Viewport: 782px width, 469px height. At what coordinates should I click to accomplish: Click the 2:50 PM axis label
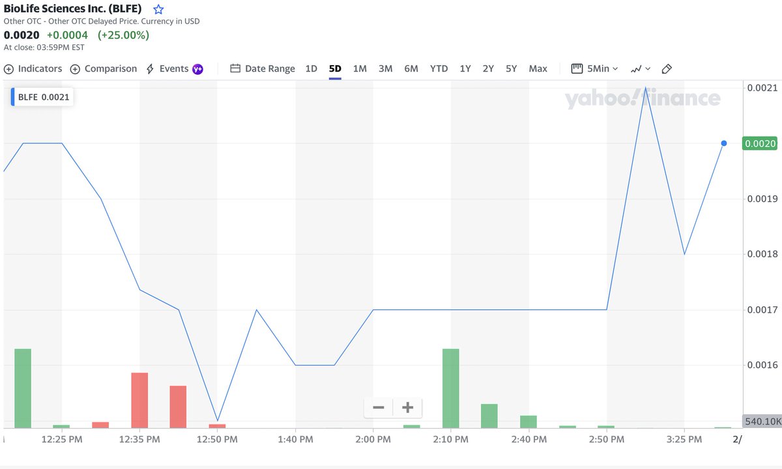(607, 440)
